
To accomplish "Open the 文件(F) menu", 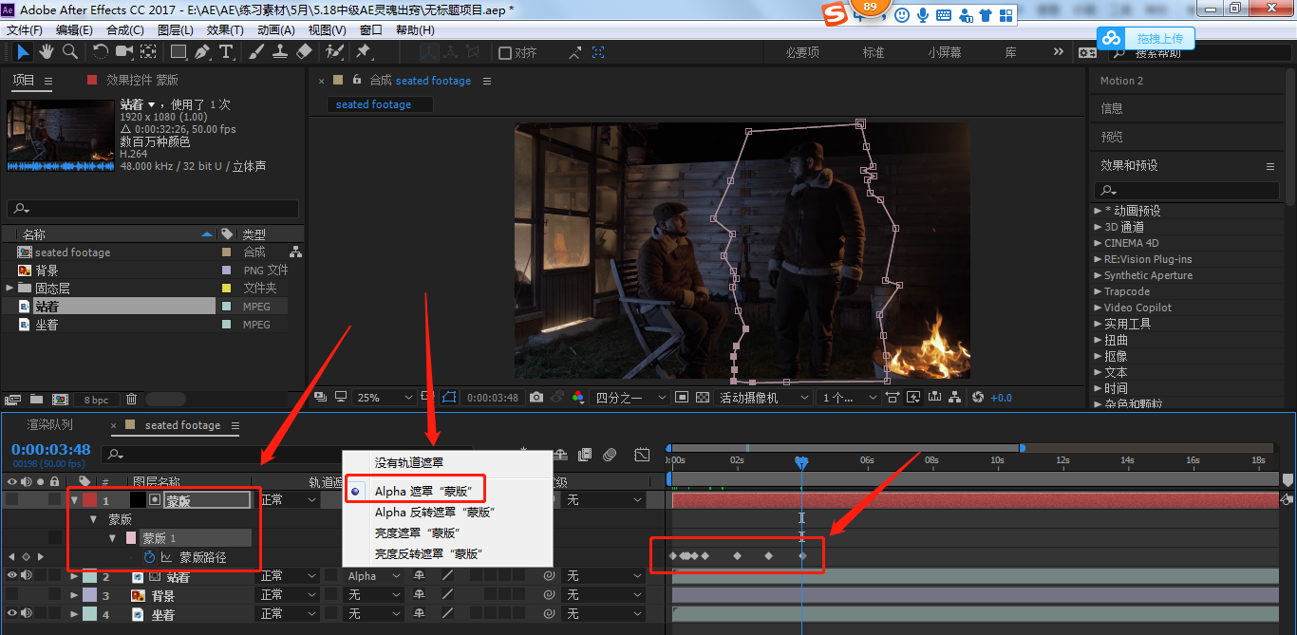I will coord(24,29).
